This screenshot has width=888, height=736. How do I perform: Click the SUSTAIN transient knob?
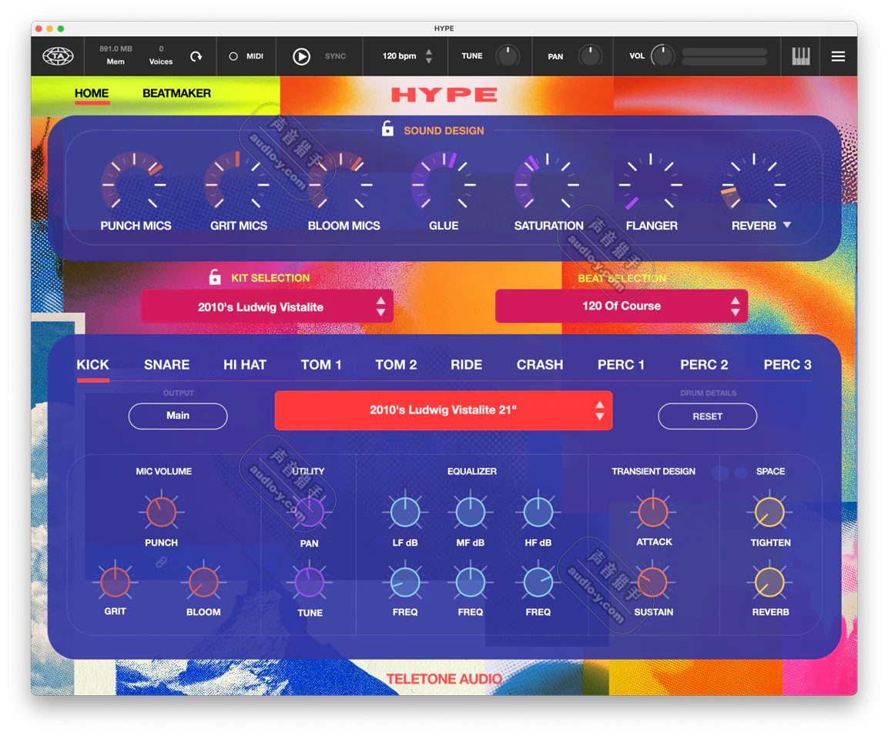tap(653, 582)
